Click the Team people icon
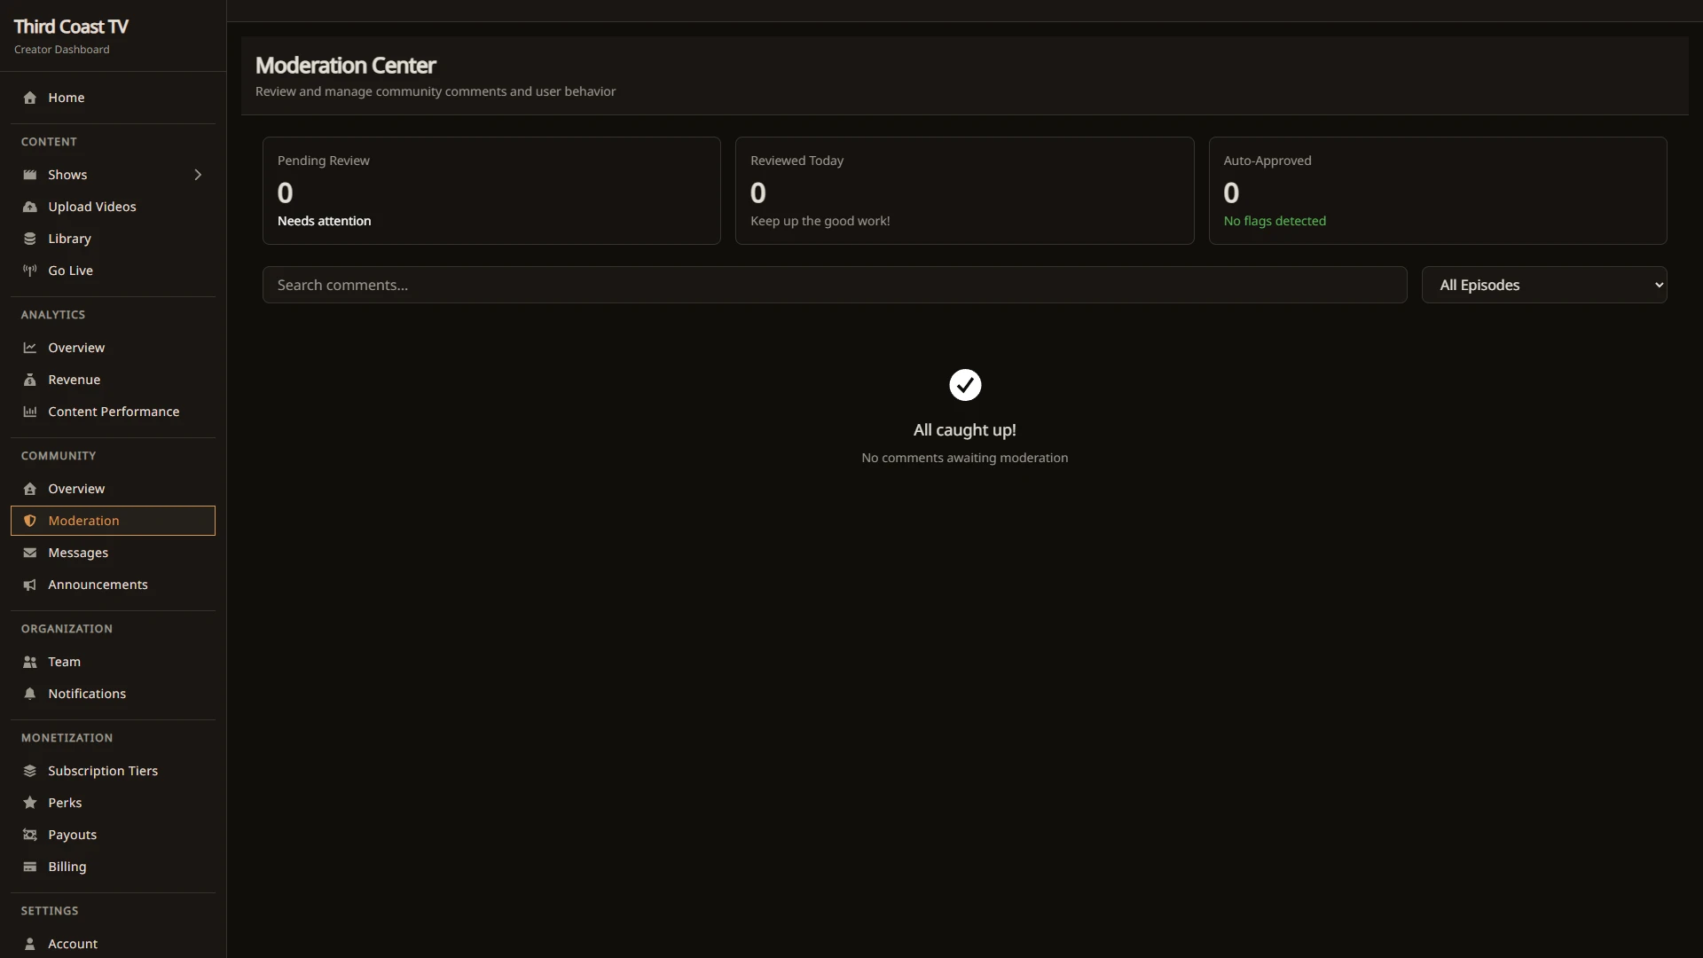1703x958 pixels. pos(30,662)
